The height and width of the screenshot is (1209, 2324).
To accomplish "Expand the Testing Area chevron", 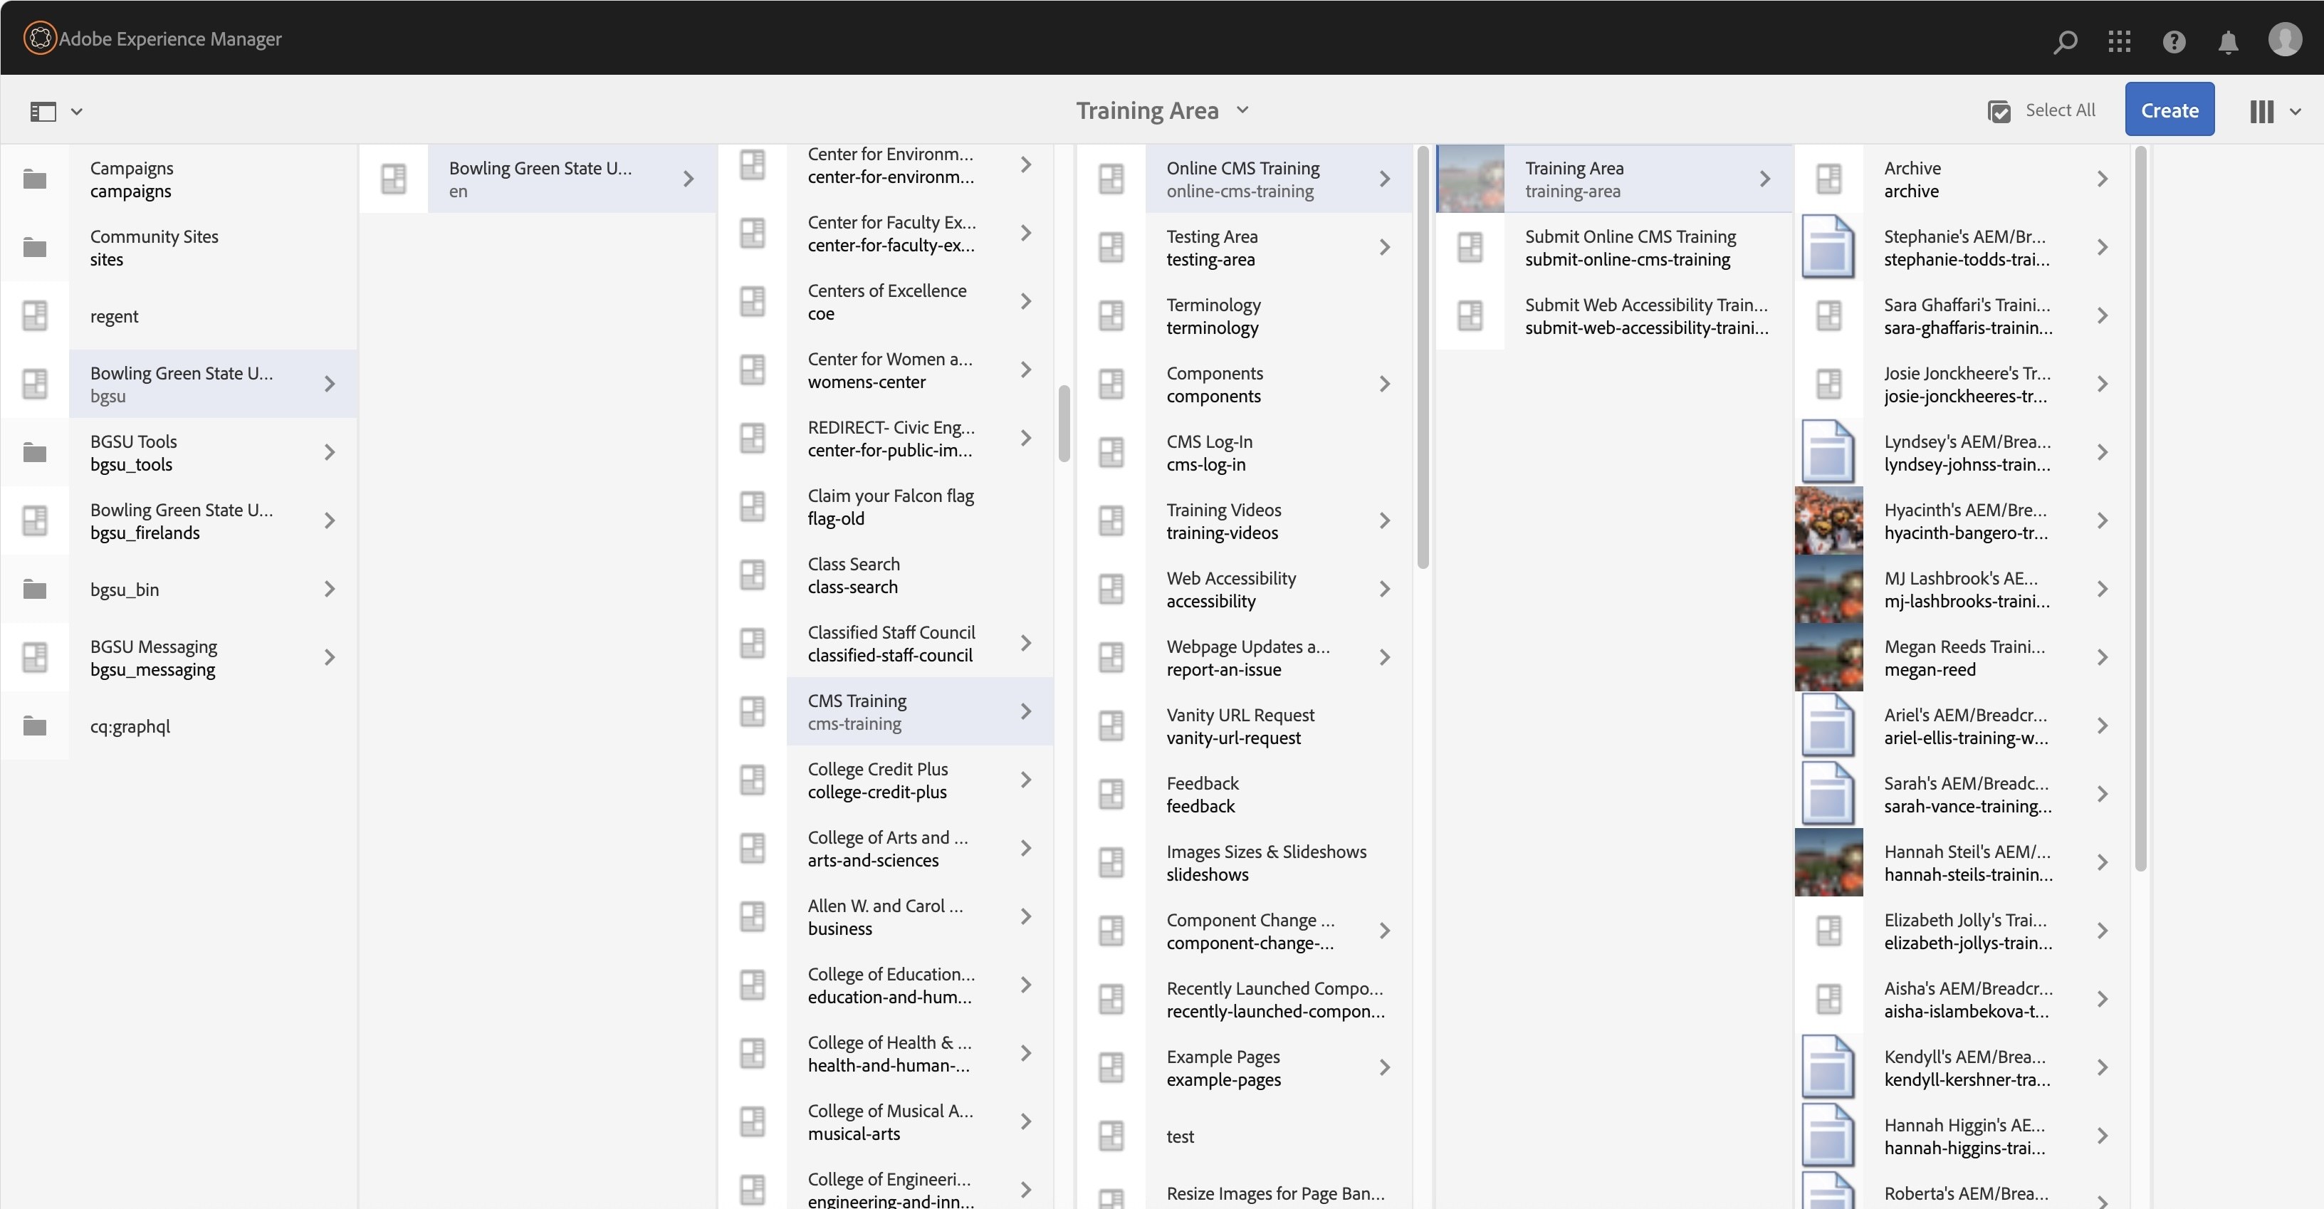I will coord(1385,247).
